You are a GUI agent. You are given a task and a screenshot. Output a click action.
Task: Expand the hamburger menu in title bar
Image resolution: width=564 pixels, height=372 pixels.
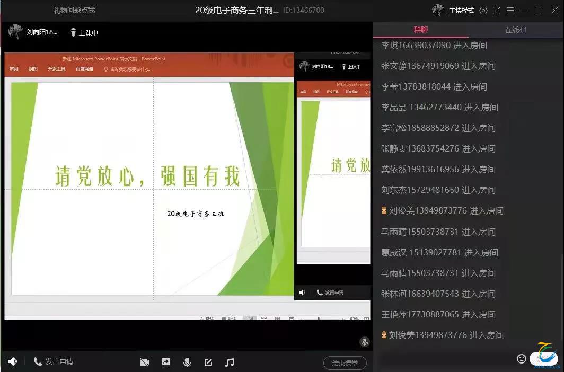pyautogui.click(x=510, y=11)
